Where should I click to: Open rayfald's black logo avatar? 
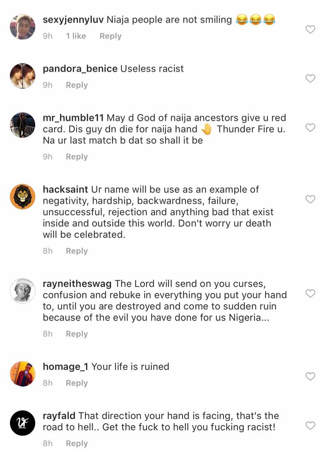click(x=23, y=423)
